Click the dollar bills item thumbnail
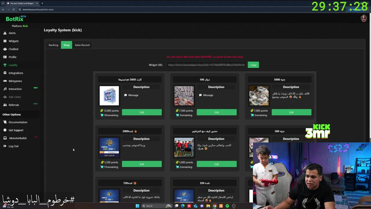This screenshot has width=371, height=209. [184, 96]
